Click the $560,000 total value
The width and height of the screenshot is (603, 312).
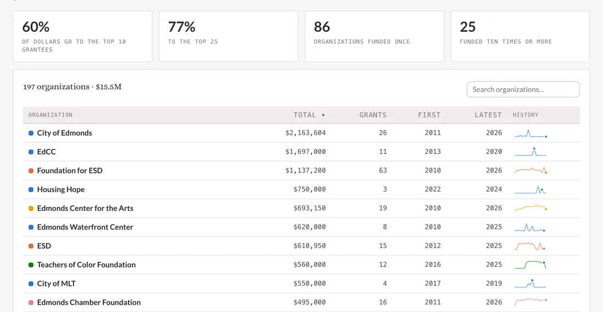[x=310, y=264]
